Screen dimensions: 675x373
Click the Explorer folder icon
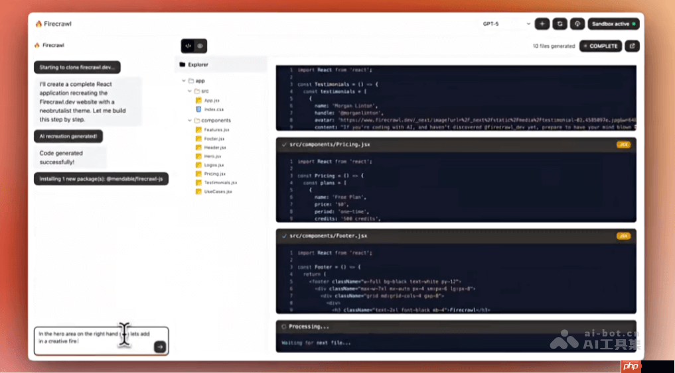[183, 65]
